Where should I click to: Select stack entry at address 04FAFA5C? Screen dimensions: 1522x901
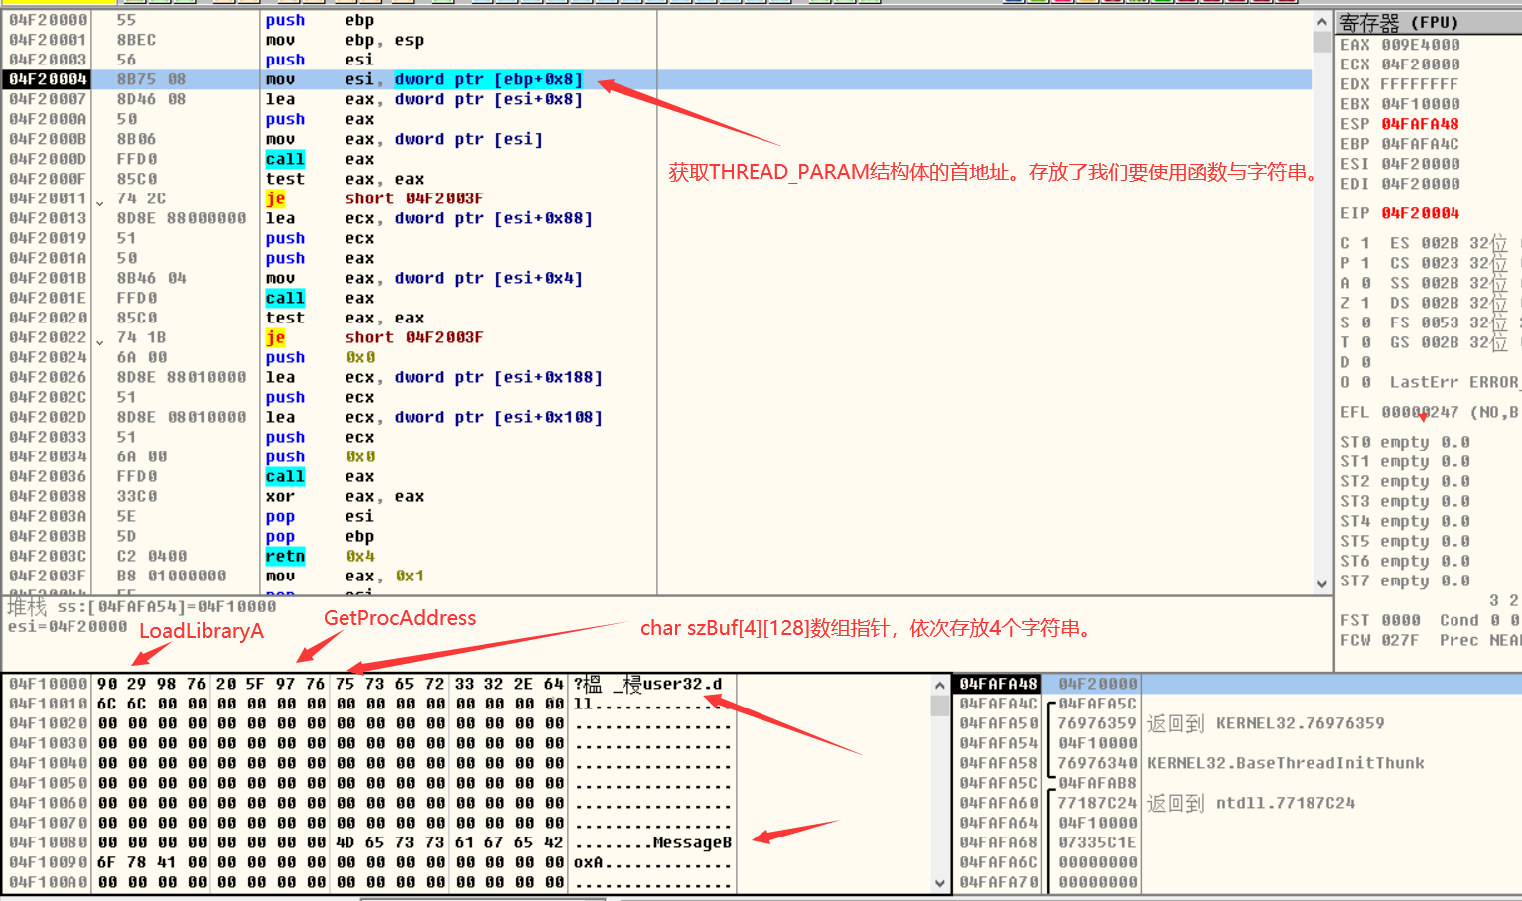point(1237,783)
